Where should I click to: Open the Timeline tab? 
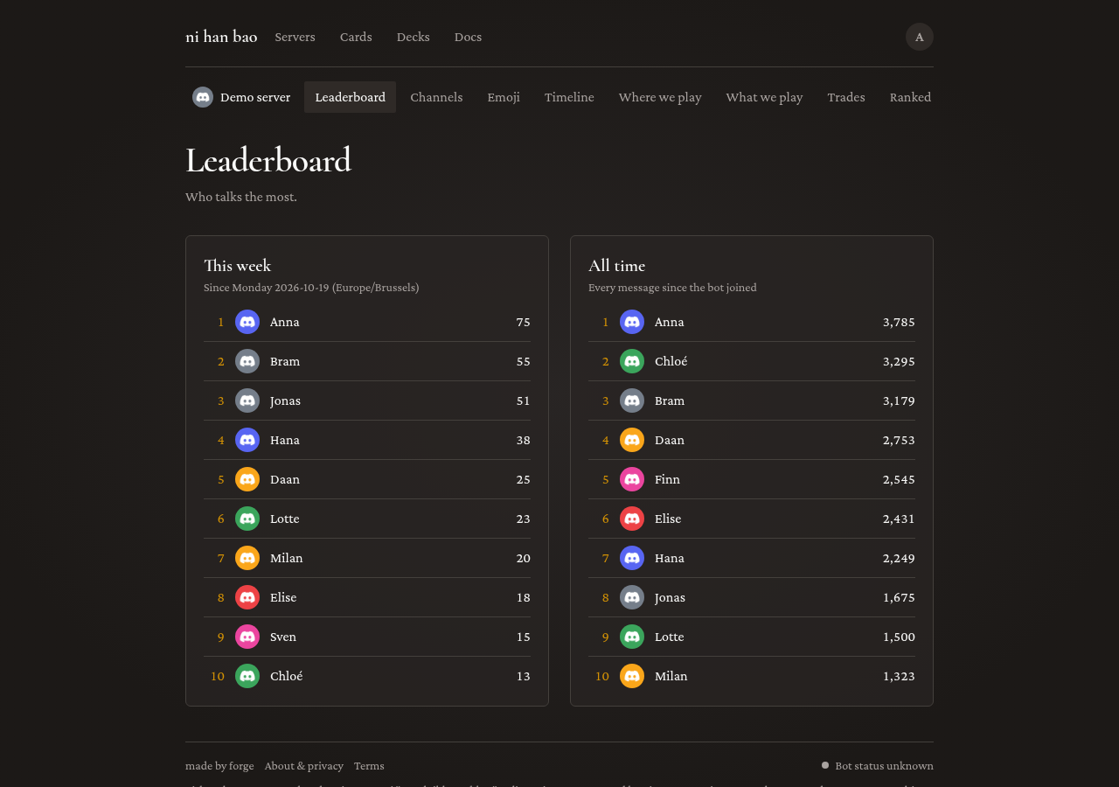pos(569,97)
